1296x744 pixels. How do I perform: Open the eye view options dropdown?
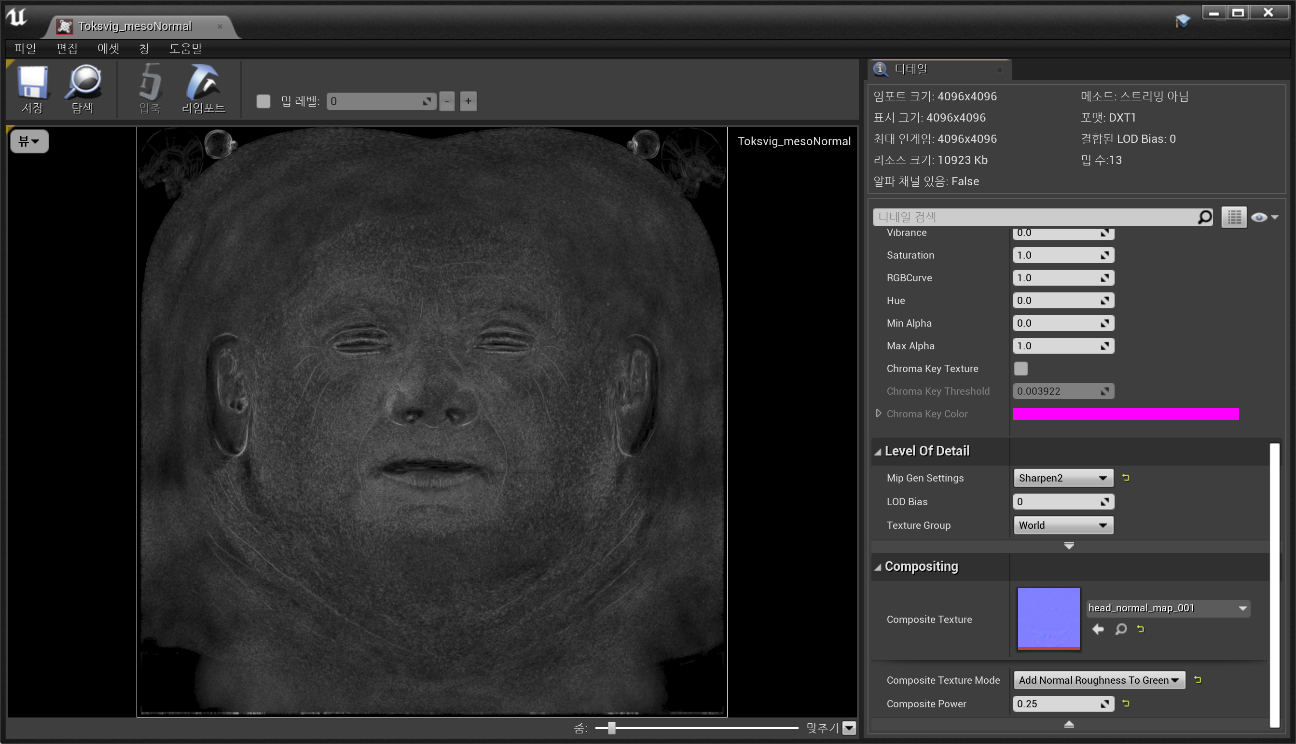pos(1265,217)
